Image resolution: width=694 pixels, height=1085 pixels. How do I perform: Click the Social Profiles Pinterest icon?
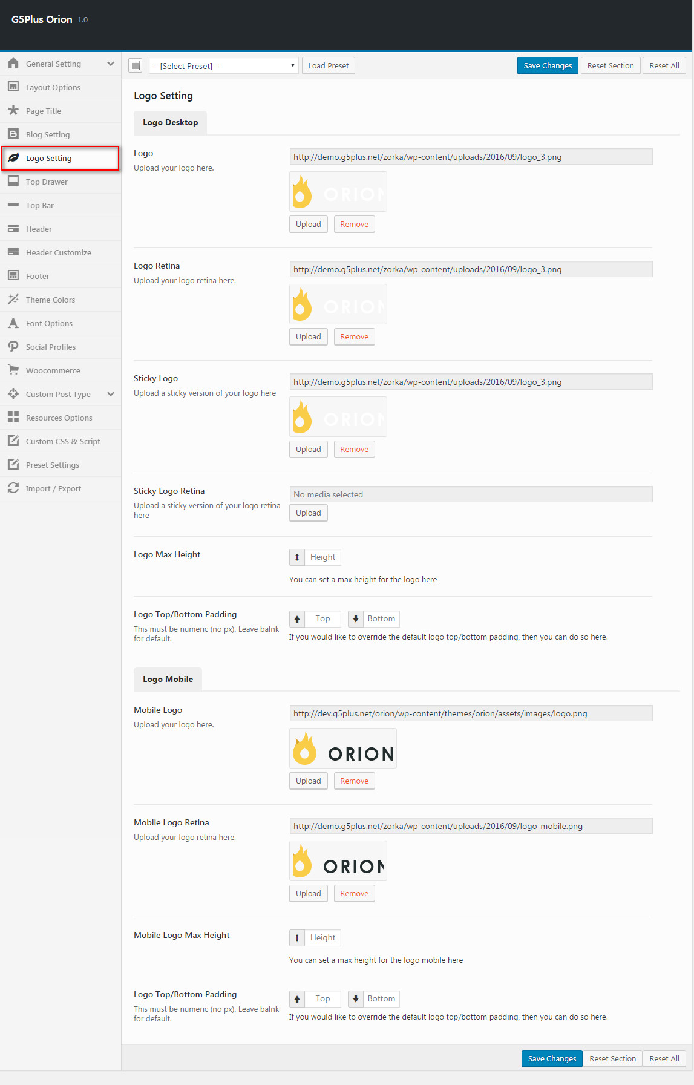[x=13, y=347]
